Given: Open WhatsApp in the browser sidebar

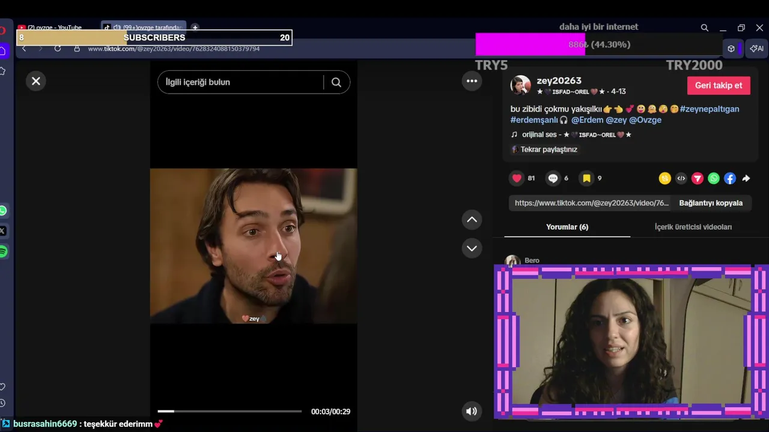Looking at the screenshot, I should 3,211.
